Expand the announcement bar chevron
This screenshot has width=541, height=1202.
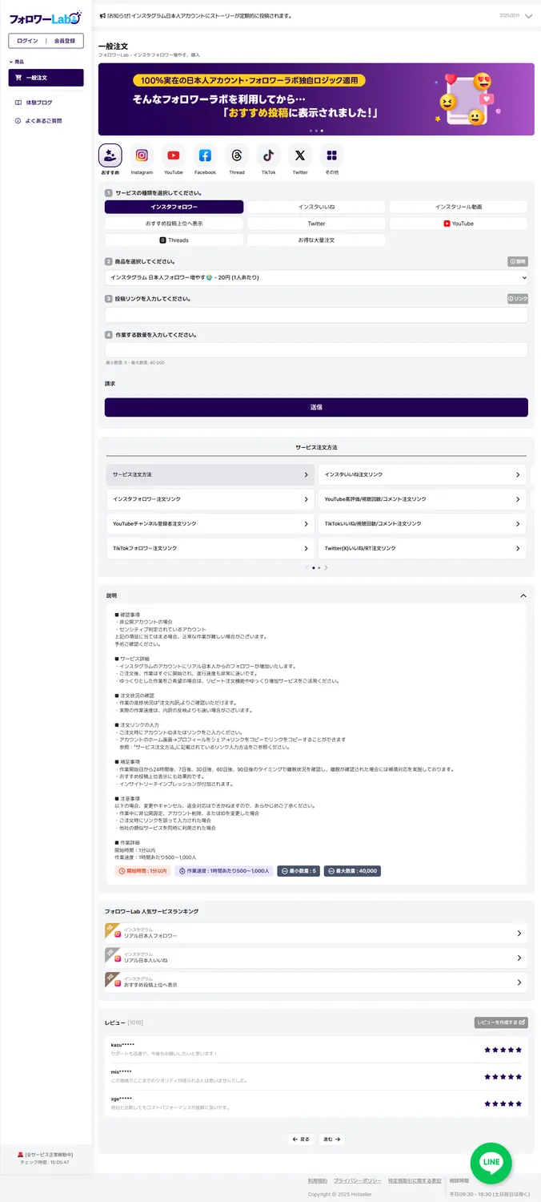coord(528,15)
